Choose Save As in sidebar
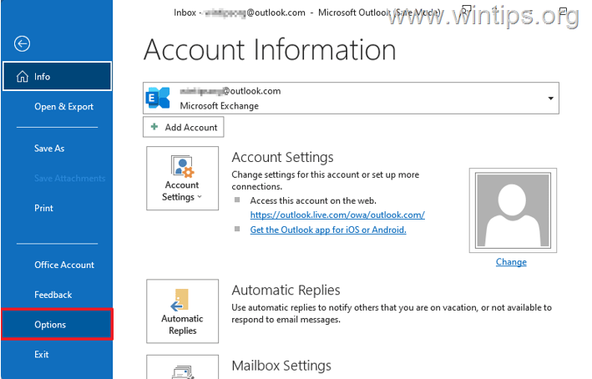This screenshot has height=379, width=592. pos(49,149)
